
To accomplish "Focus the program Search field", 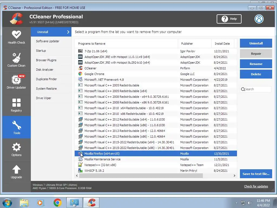I will (255, 89).
